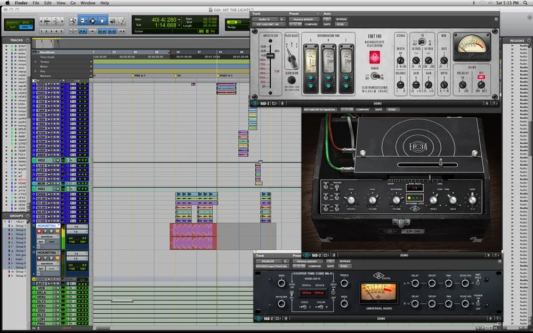Open the factory default preset dropdown on EMT 140

point(303,19)
